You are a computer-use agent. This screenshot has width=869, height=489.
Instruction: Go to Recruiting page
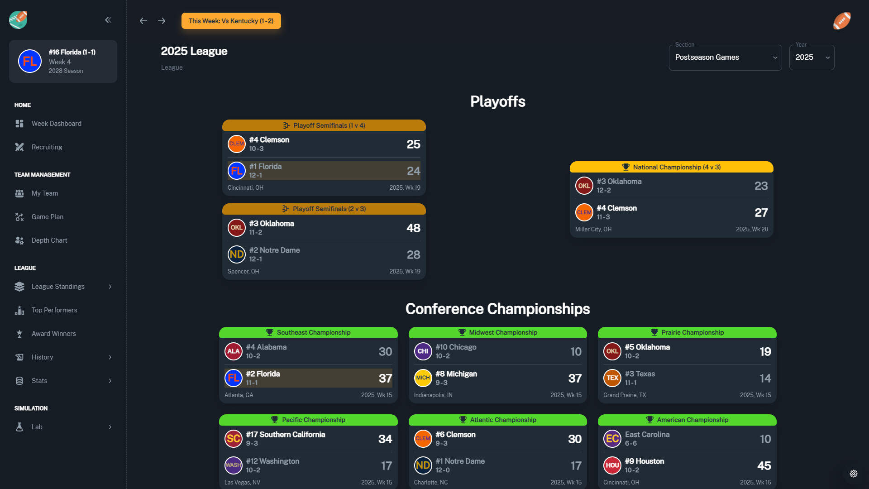click(x=47, y=147)
